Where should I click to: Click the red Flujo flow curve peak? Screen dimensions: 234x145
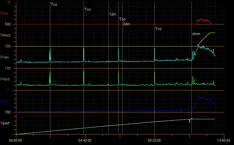tap(201, 19)
